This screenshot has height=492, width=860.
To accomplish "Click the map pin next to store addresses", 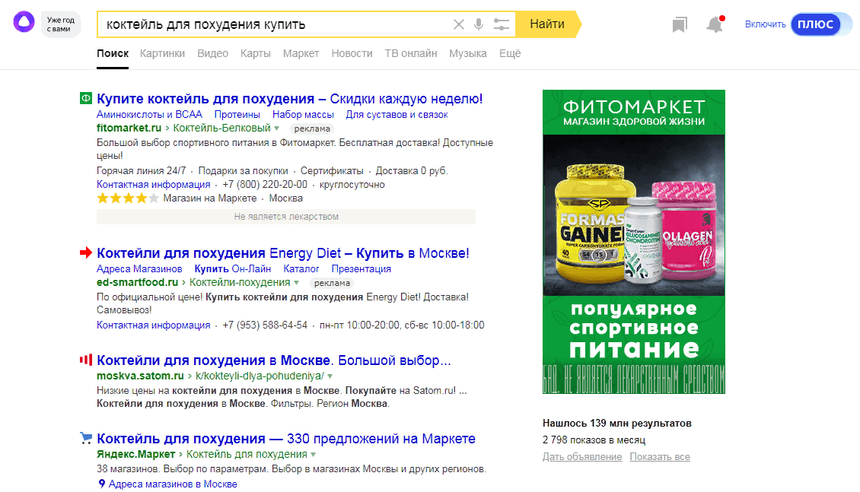I will pyautogui.click(x=101, y=484).
